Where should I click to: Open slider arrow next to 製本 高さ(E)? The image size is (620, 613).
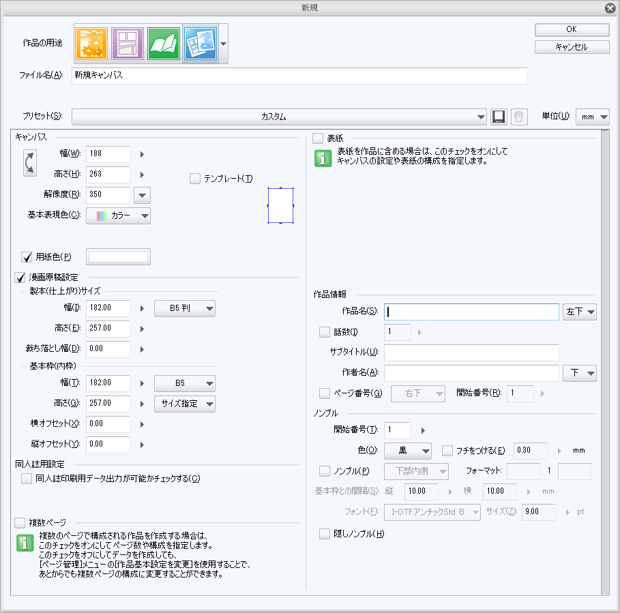[x=142, y=329]
